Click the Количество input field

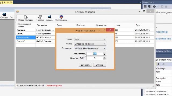tap(95, 54)
